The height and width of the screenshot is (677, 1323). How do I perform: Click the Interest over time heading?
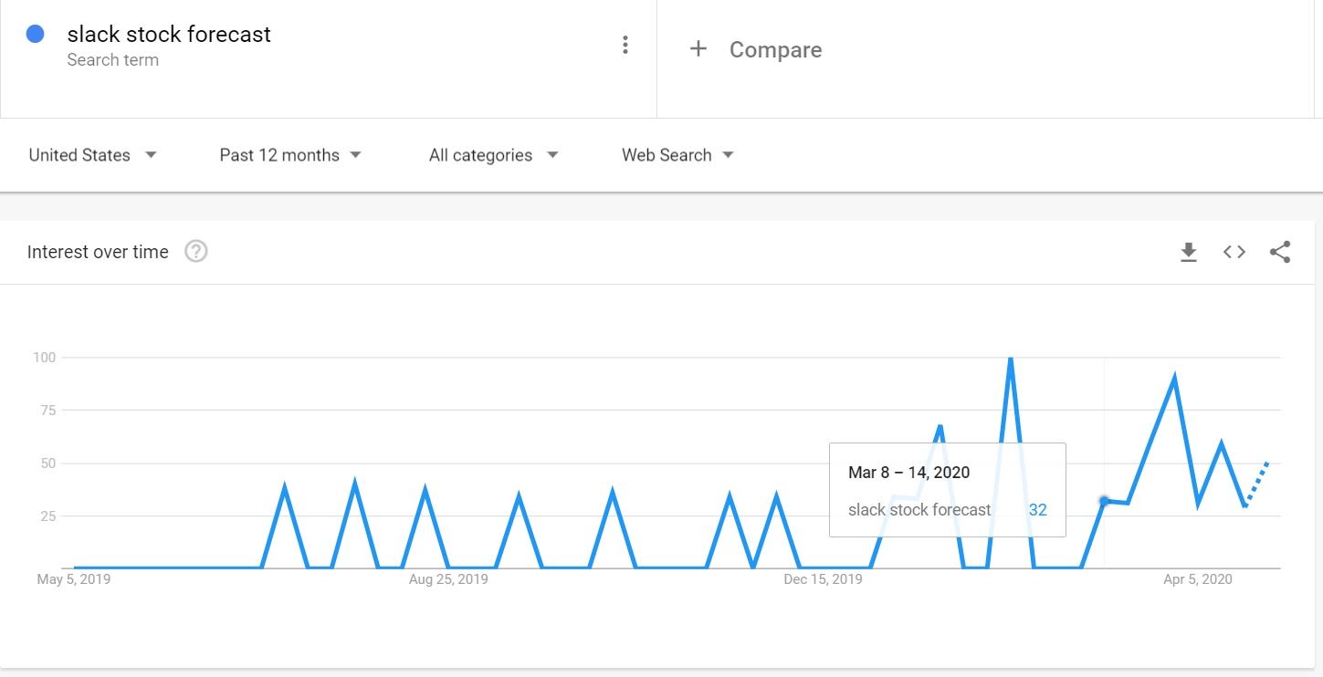pyautogui.click(x=98, y=253)
